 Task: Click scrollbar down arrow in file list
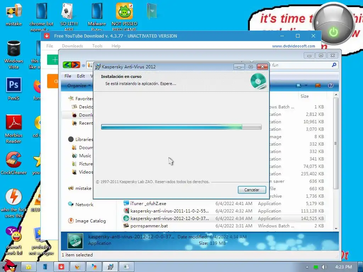point(336,228)
